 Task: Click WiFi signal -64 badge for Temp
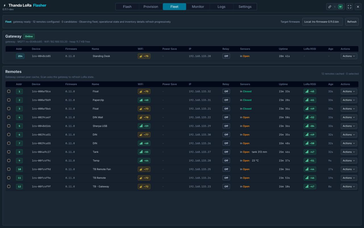[144, 161]
